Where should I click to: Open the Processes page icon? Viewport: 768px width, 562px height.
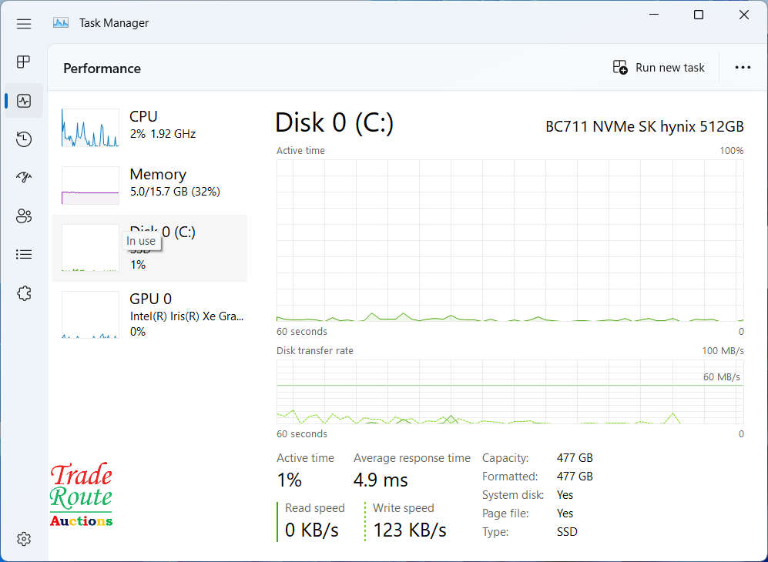[24, 62]
